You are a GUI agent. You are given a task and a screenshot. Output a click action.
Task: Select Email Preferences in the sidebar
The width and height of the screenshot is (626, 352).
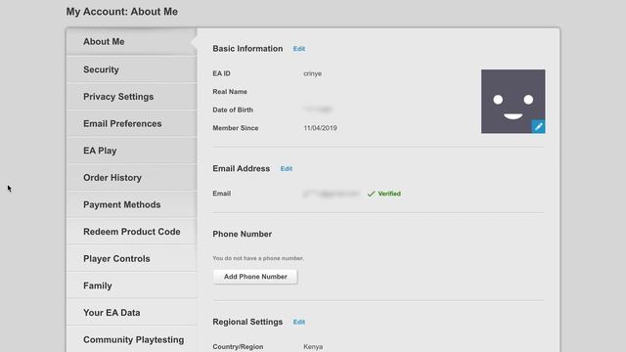click(x=131, y=124)
